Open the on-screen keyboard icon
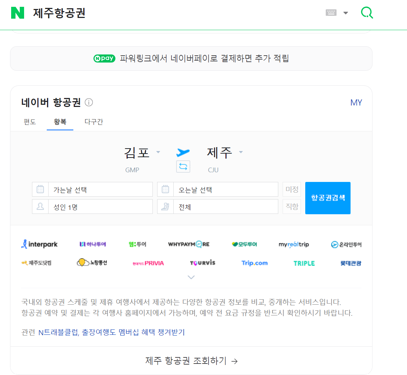This screenshot has width=407, height=375. point(331,13)
